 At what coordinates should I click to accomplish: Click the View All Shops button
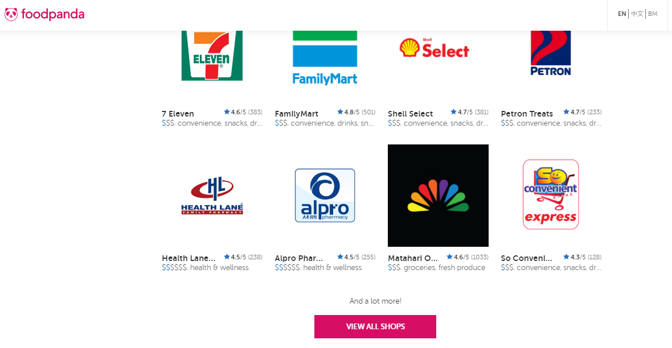[375, 326]
